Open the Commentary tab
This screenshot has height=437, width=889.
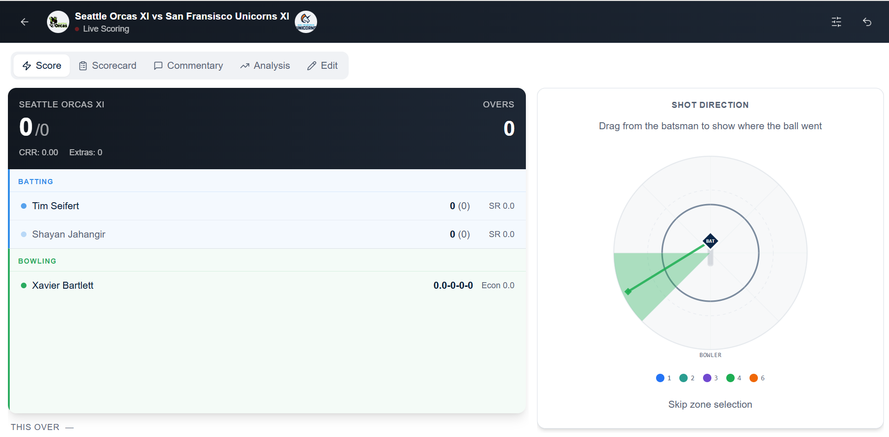click(x=188, y=66)
